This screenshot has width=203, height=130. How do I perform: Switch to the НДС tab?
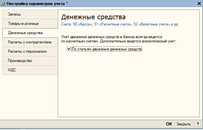tap(30, 70)
